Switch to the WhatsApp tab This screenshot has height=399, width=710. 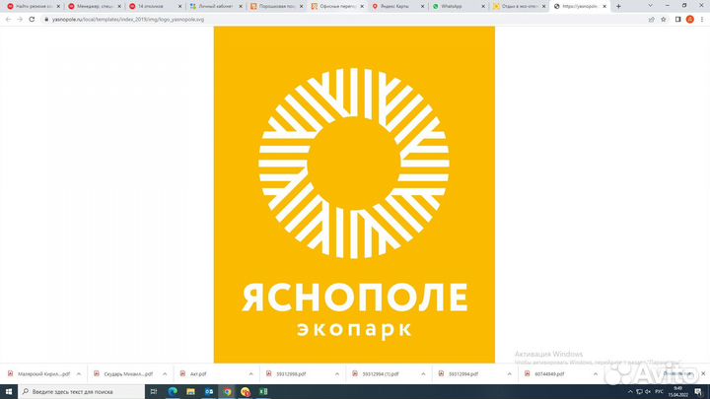click(459, 6)
